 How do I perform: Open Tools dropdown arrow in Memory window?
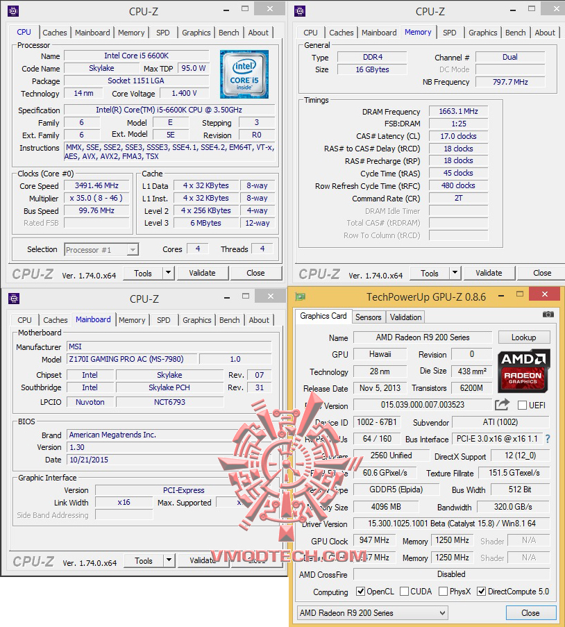point(455,273)
